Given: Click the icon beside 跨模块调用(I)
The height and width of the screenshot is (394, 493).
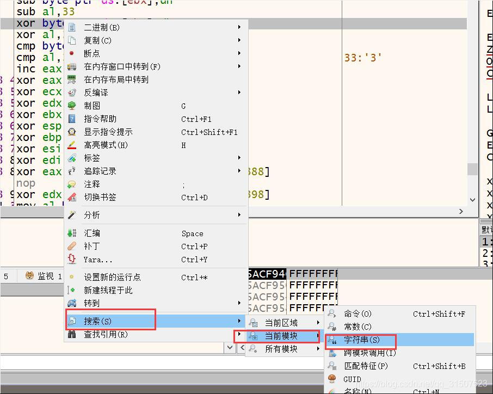Looking at the screenshot, I should tap(332, 353).
